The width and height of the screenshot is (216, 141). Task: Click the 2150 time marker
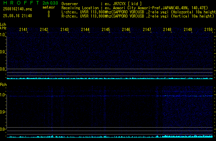208,30
